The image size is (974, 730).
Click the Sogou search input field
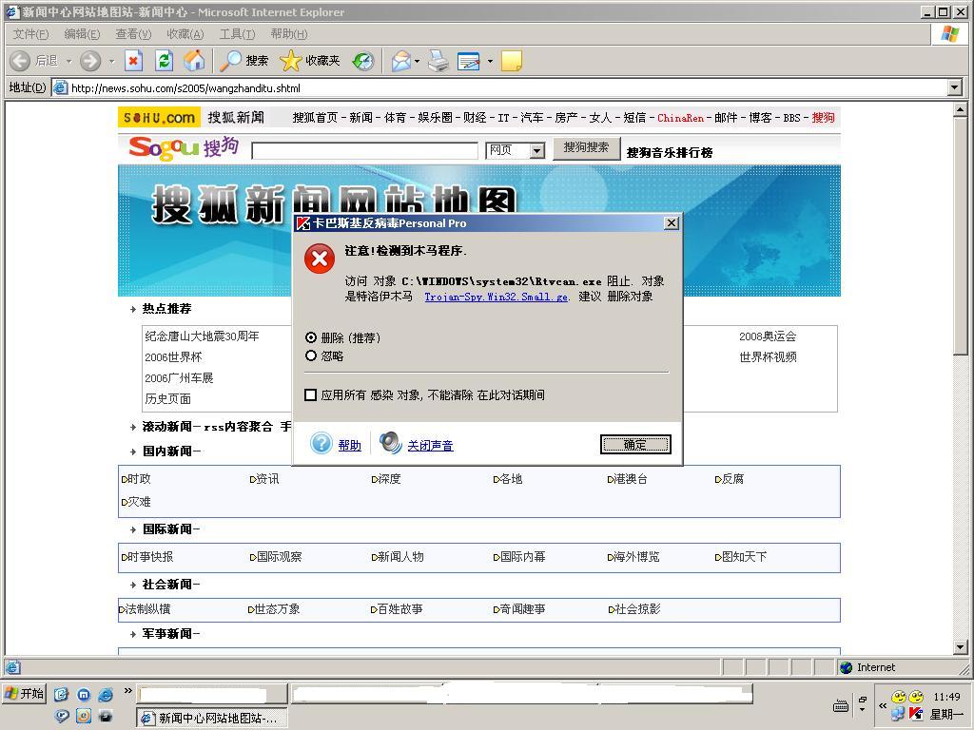coord(364,151)
